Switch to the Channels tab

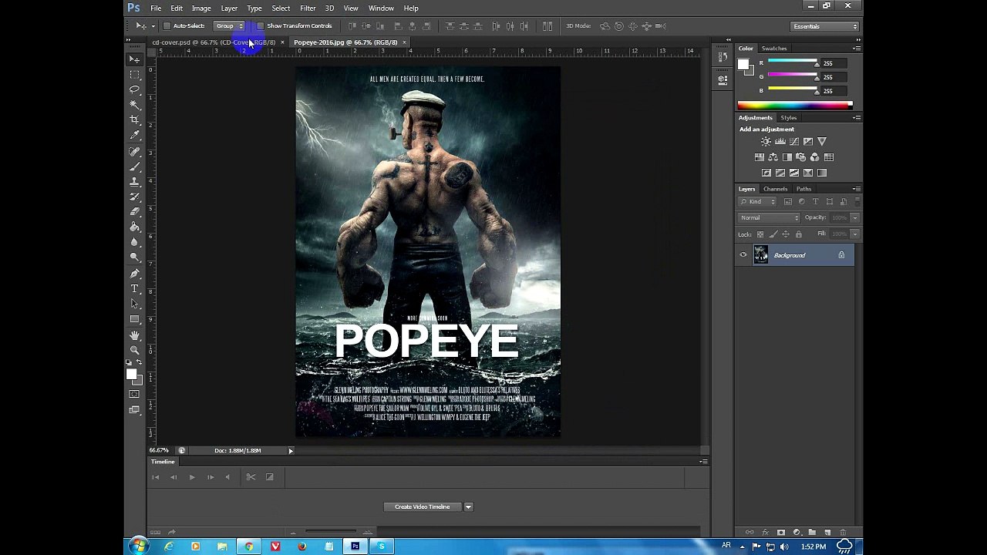pos(776,189)
